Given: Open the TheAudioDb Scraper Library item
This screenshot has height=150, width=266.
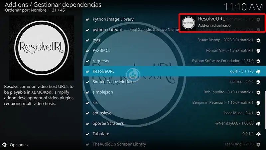Looking at the screenshot, I should 174,144.
